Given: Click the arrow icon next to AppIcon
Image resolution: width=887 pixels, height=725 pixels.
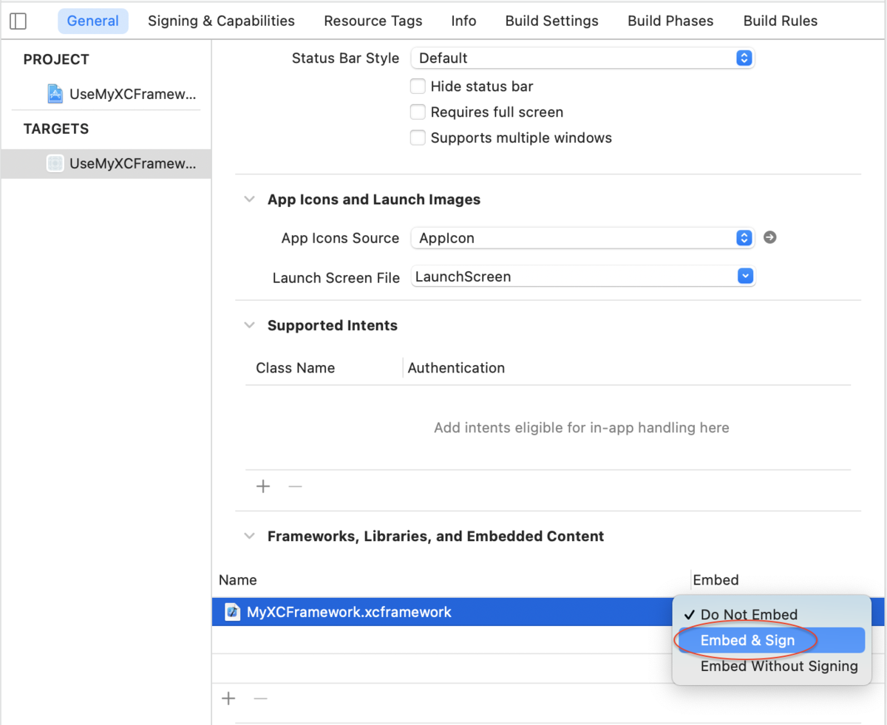Looking at the screenshot, I should click(x=769, y=238).
